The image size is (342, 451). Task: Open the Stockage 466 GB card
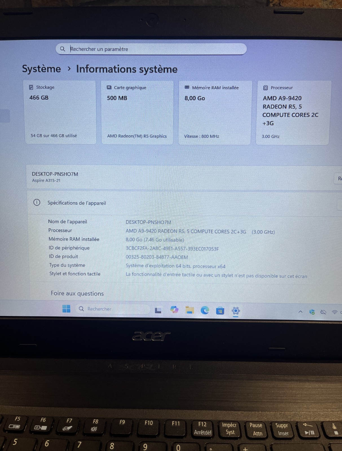pyautogui.click(x=60, y=112)
